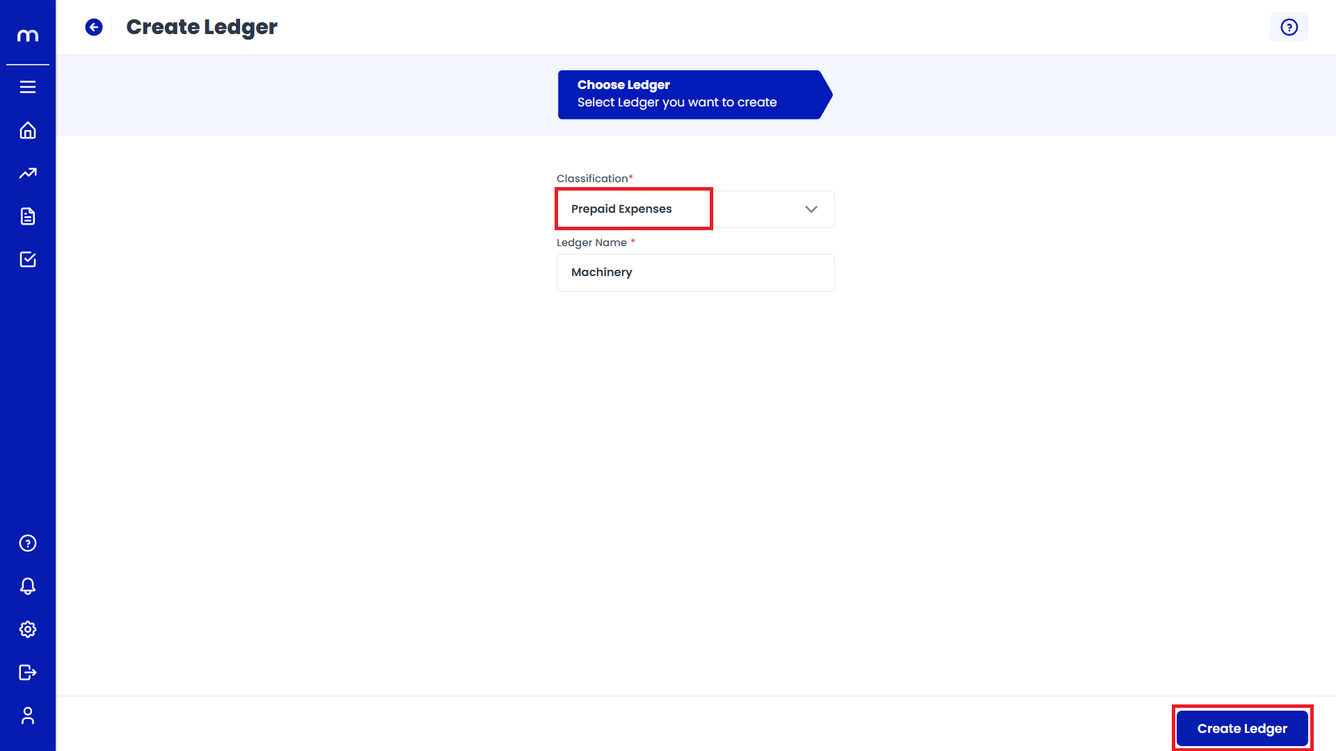Click the Machinery text in Ledger Name
The image size is (1336, 751).
pos(601,273)
